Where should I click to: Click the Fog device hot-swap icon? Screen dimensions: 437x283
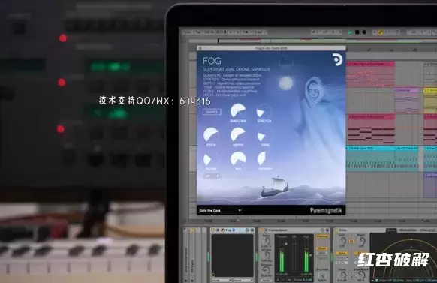click(x=247, y=230)
